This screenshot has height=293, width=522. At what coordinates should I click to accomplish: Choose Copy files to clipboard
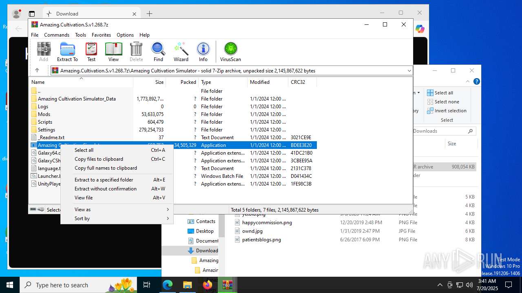[x=117, y=159]
